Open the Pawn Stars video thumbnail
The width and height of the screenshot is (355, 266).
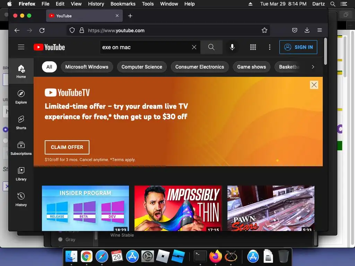tap(271, 208)
